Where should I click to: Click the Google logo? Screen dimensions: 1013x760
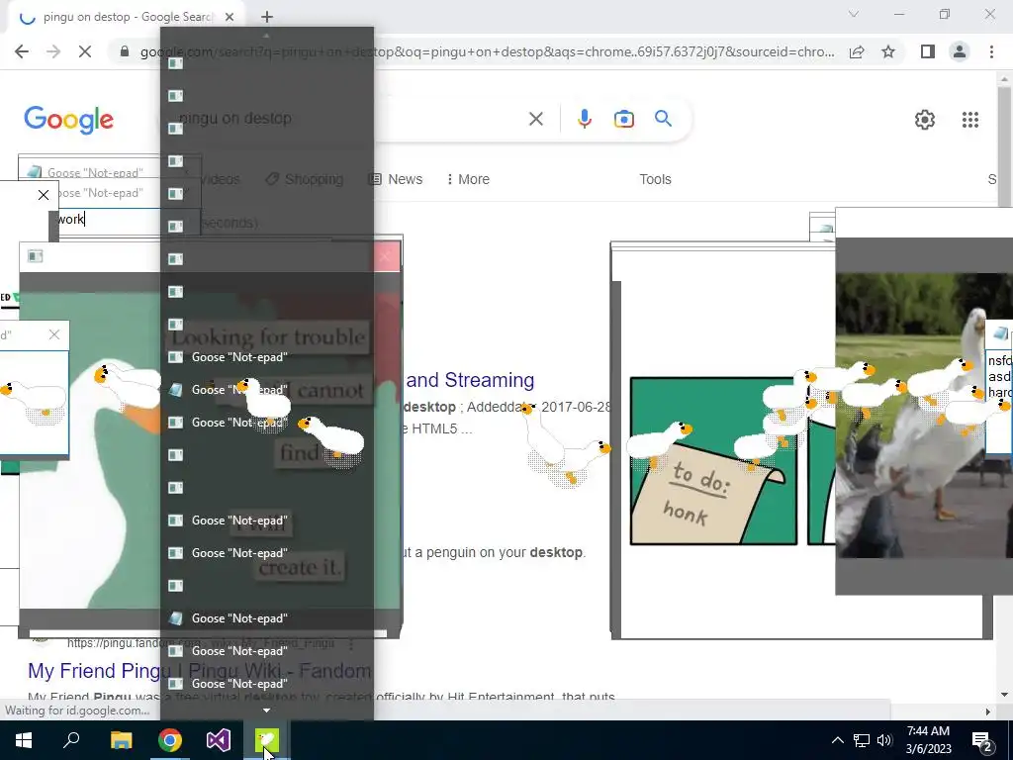pos(68,120)
